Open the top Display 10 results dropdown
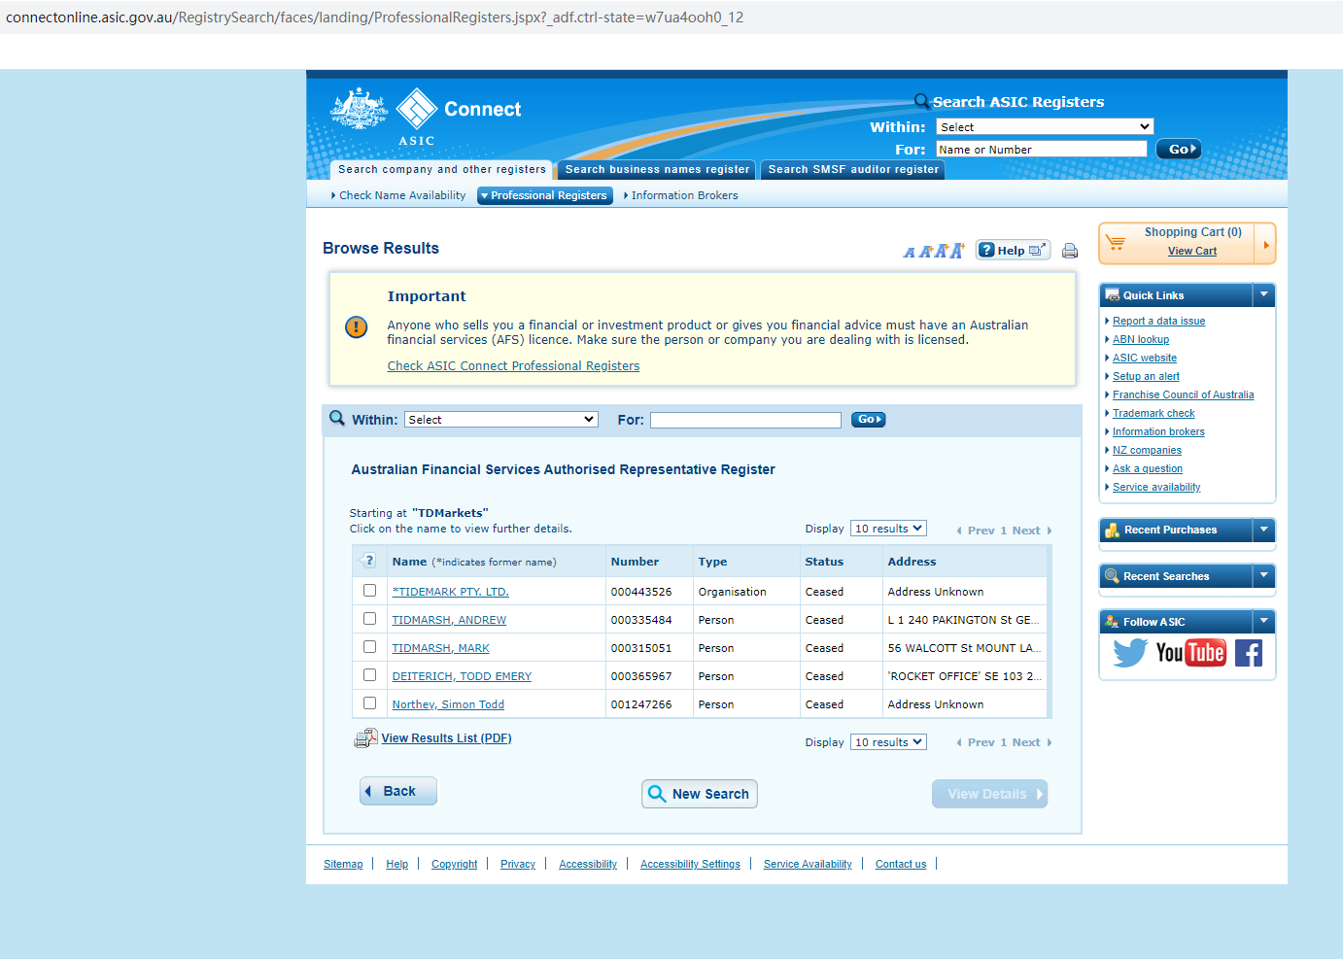This screenshot has width=1343, height=959. (x=888, y=529)
